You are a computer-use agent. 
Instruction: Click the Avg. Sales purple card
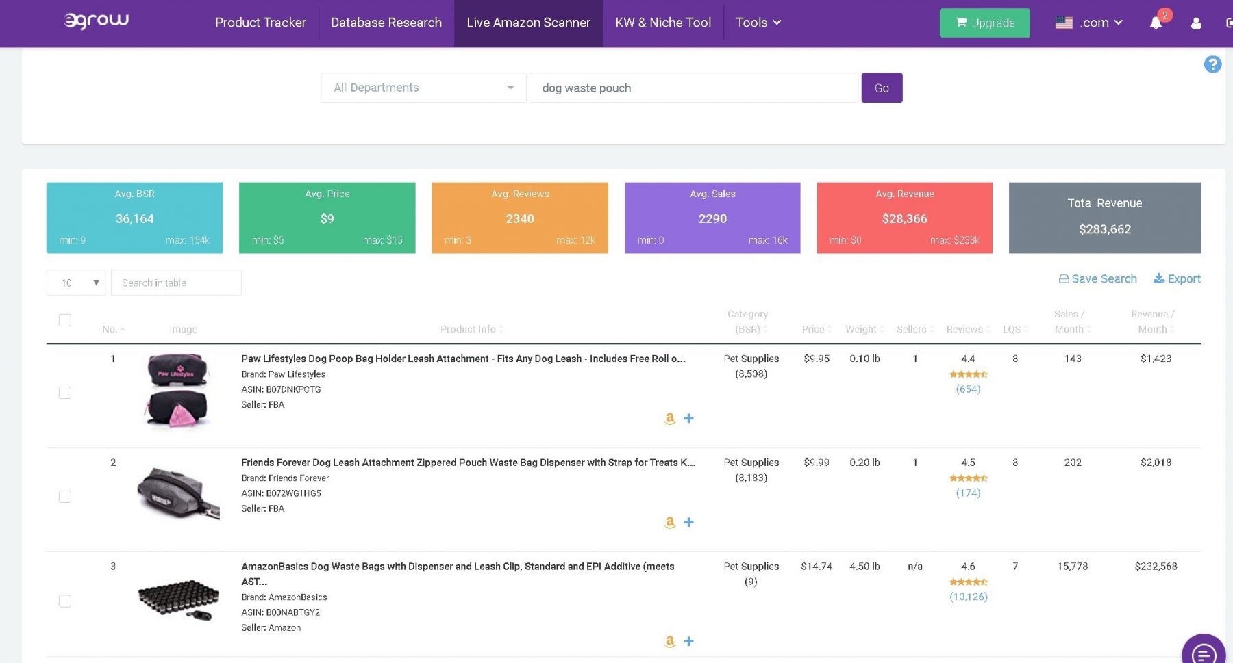click(712, 218)
